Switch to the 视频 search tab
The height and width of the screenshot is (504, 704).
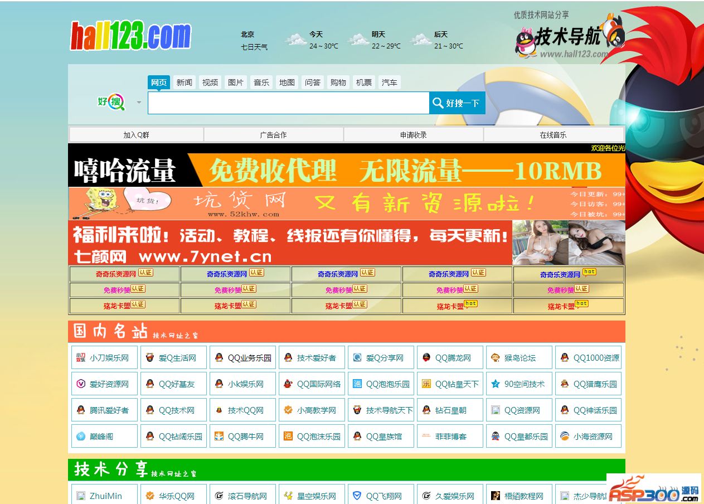(210, 83)
